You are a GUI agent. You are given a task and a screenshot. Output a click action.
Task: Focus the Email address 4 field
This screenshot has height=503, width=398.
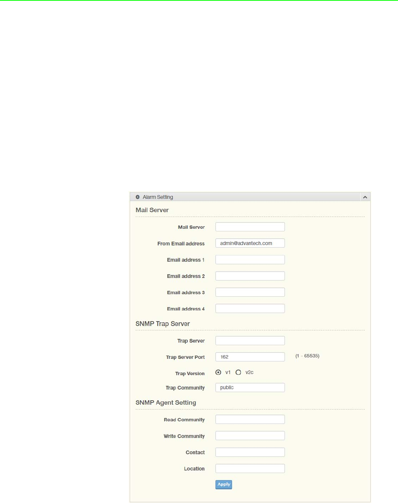tap(250, 308)
